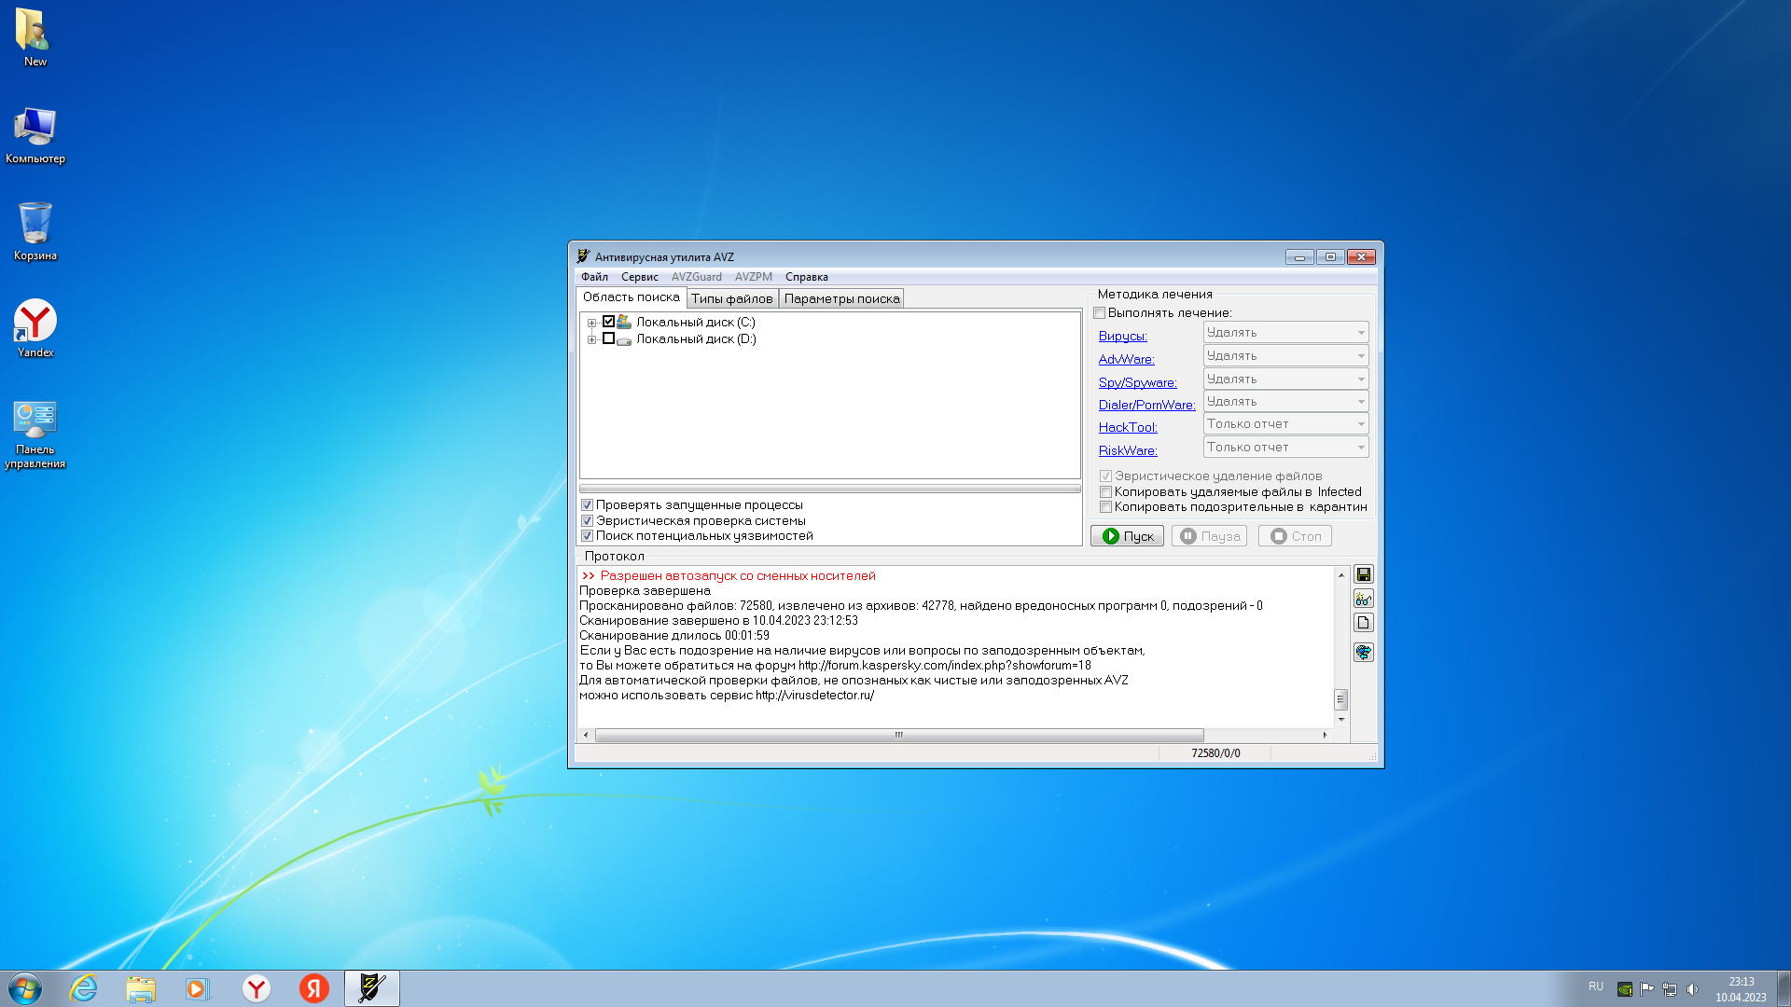The height and width of the screenshot is (1007, 1791).
Task: Uncheck Локальный диск (C:) checkbox
Action: point(608,322)
